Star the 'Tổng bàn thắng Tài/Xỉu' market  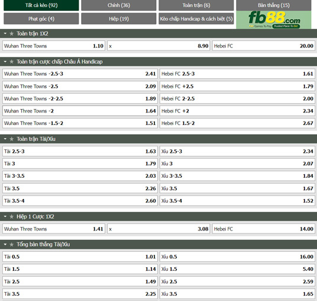11,245
